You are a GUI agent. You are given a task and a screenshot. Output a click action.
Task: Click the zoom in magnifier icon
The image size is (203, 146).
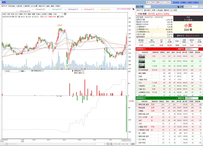click(x=111, y=144)
